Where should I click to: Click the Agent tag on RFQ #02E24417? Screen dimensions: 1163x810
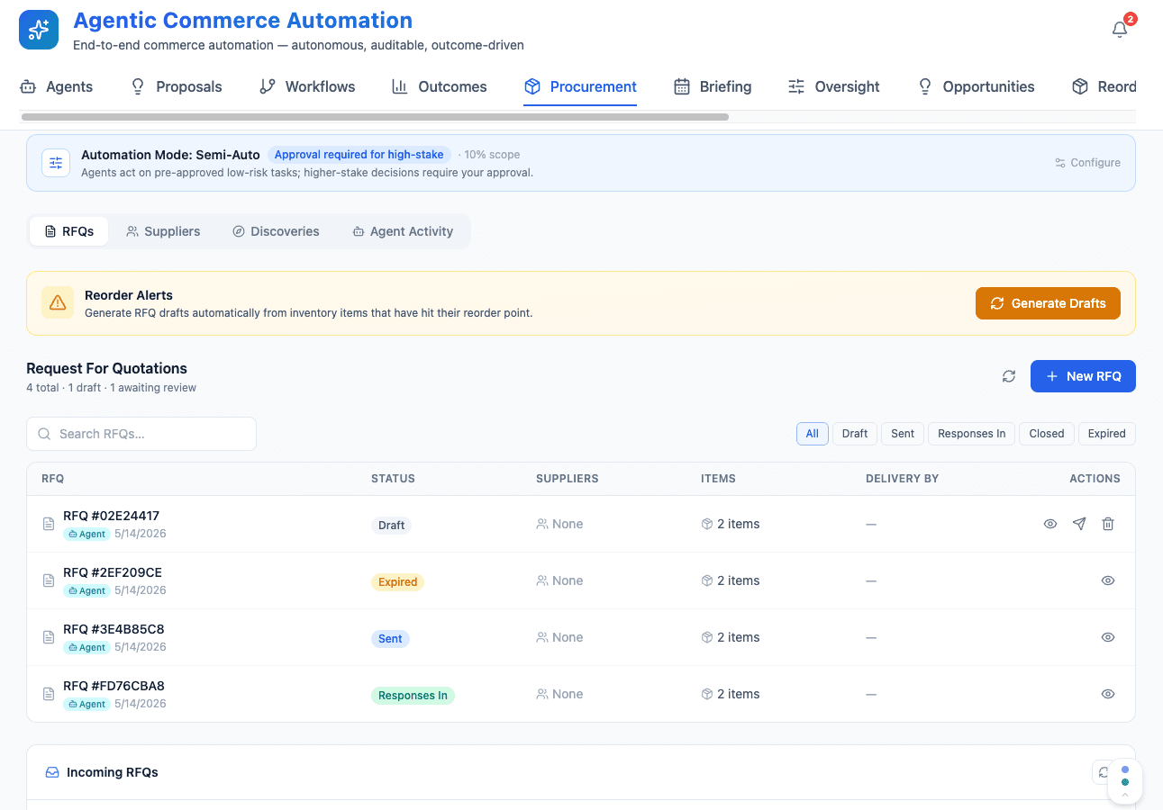pos(86,534)
